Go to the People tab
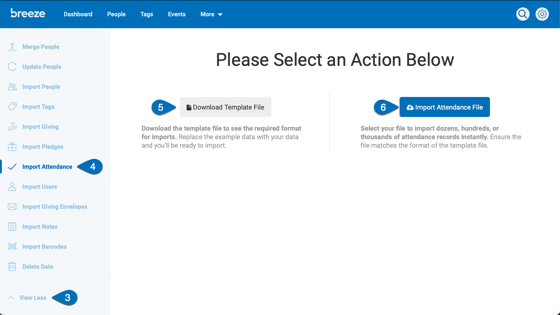Viewport: 560px width, 315px height. [116, 14]
